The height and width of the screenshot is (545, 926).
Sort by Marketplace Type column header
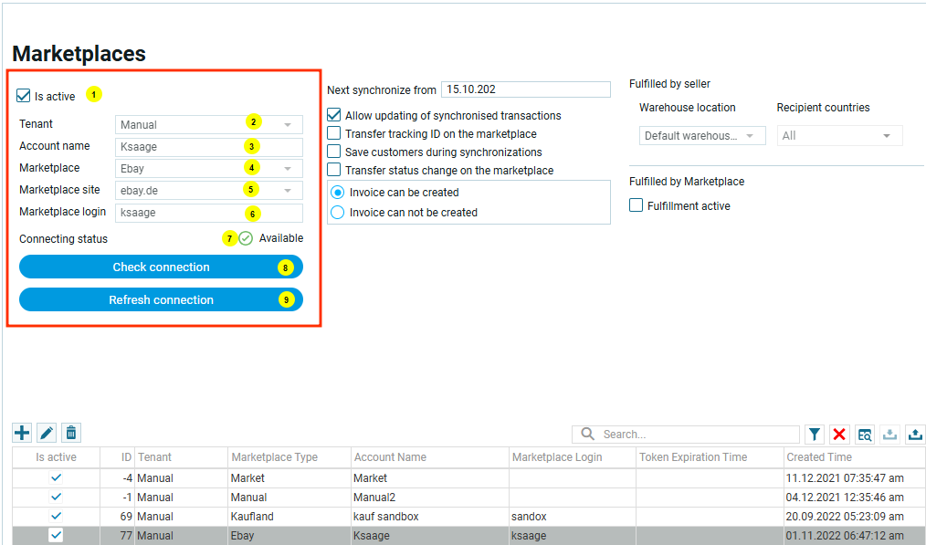coord(274,457)
